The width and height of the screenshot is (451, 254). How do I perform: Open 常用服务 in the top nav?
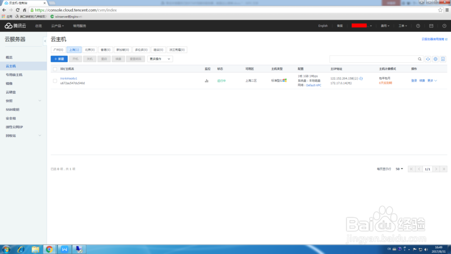coord(79,26)
